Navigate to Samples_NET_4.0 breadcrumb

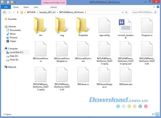[47, 12]
